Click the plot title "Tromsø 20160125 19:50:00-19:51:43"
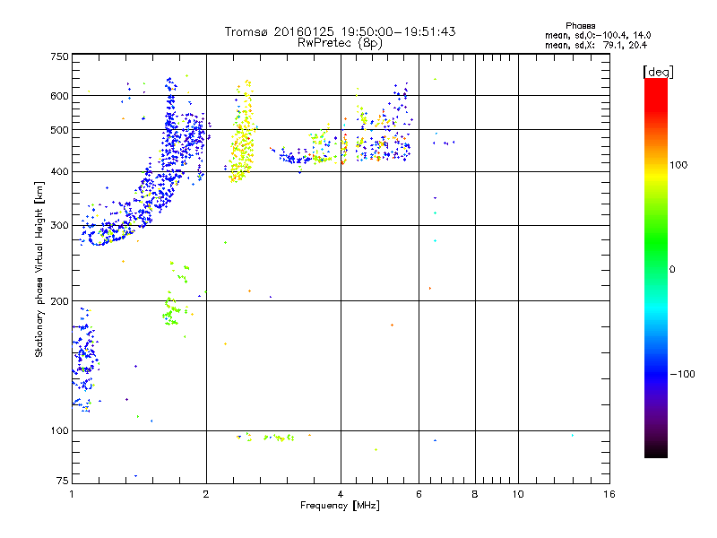717x538 pixels. (340, 31)
